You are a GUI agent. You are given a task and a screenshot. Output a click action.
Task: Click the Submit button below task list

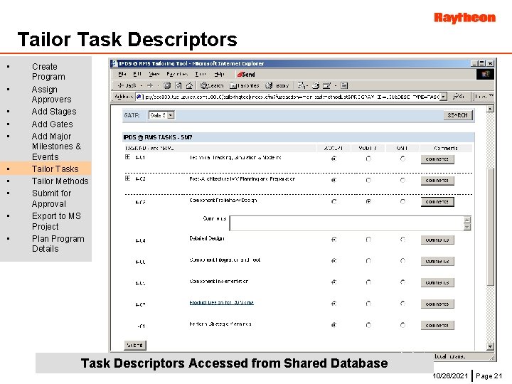(x=135, y=345)
